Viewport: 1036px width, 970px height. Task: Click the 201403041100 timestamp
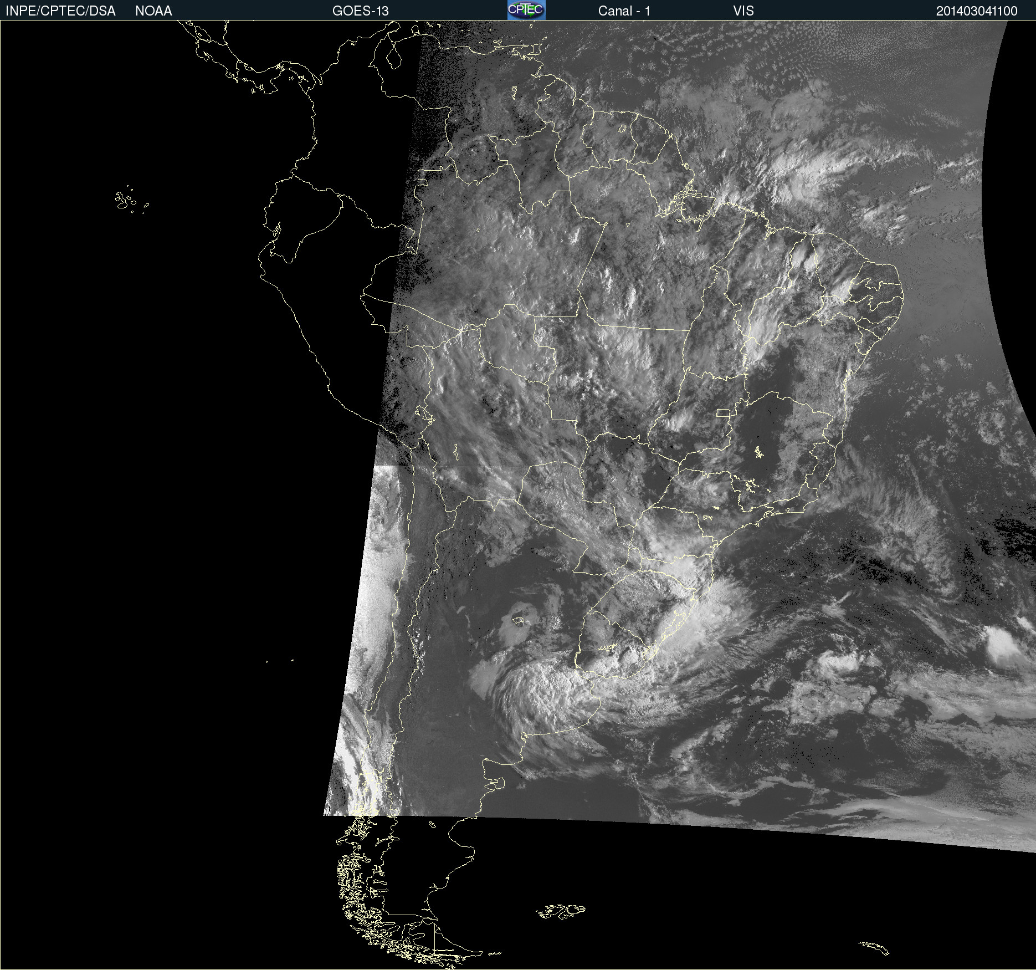977,11
